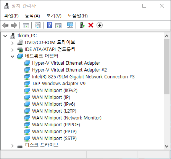The image size is (171, 159).
Task: Select TAP-Windows Adapter V9 text
Action: [x=59, y=84]
